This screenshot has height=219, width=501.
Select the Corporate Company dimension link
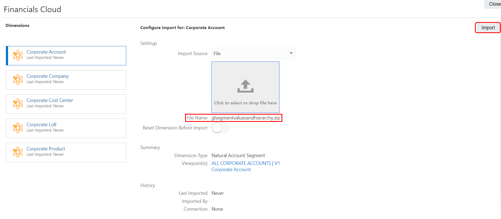pyautogui.click(x=48, y=76)
